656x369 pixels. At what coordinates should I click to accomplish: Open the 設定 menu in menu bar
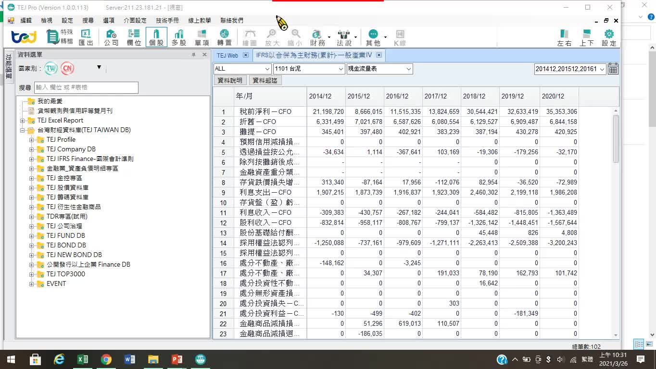click(x=67, y=21)
